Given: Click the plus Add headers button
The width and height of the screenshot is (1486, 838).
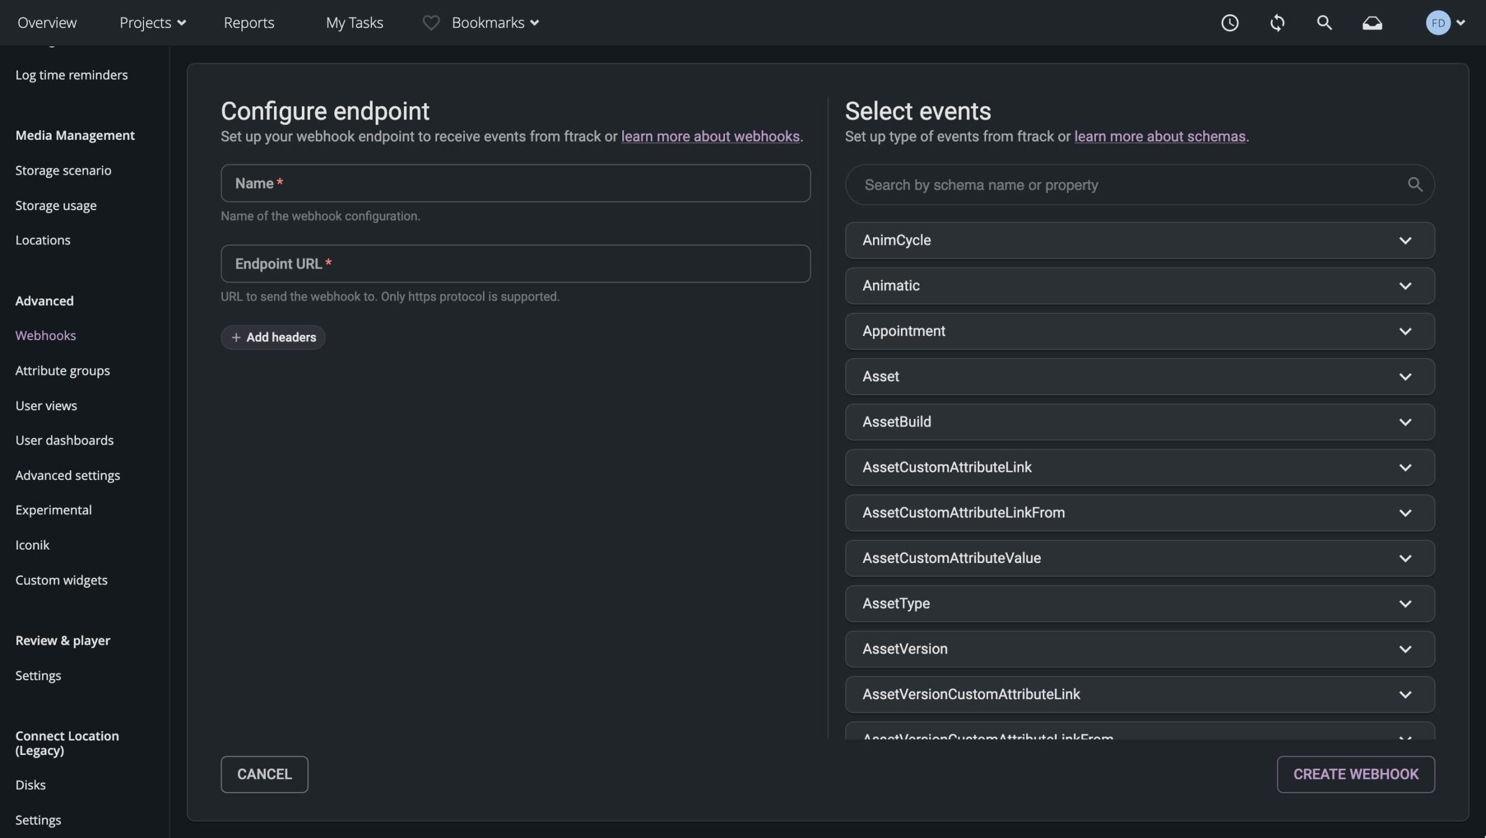Looking at the screenshot, I should coord(273,337).
